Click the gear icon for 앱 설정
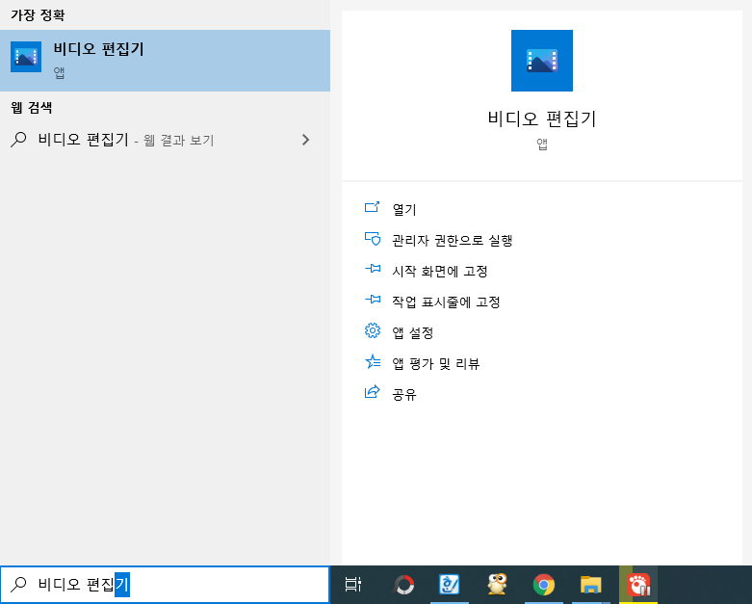The height and width of the screenshot is (604, 752). point(373,330)
